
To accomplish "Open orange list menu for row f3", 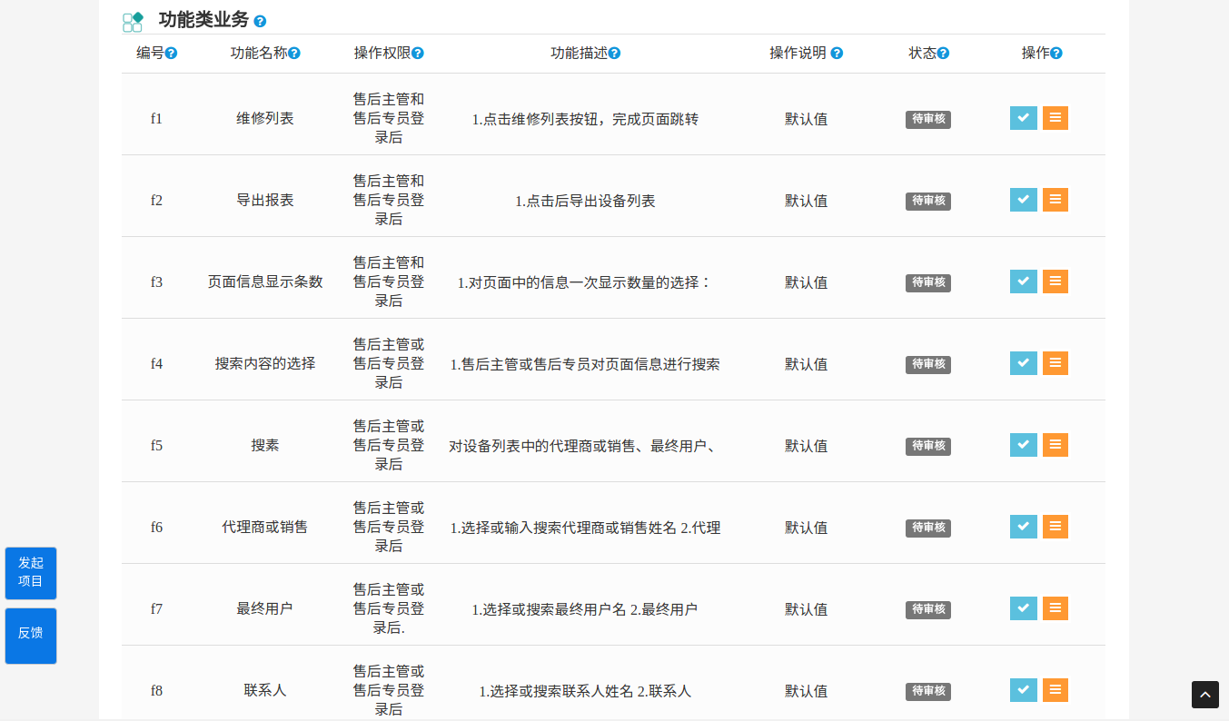I will coord(1056,281).
